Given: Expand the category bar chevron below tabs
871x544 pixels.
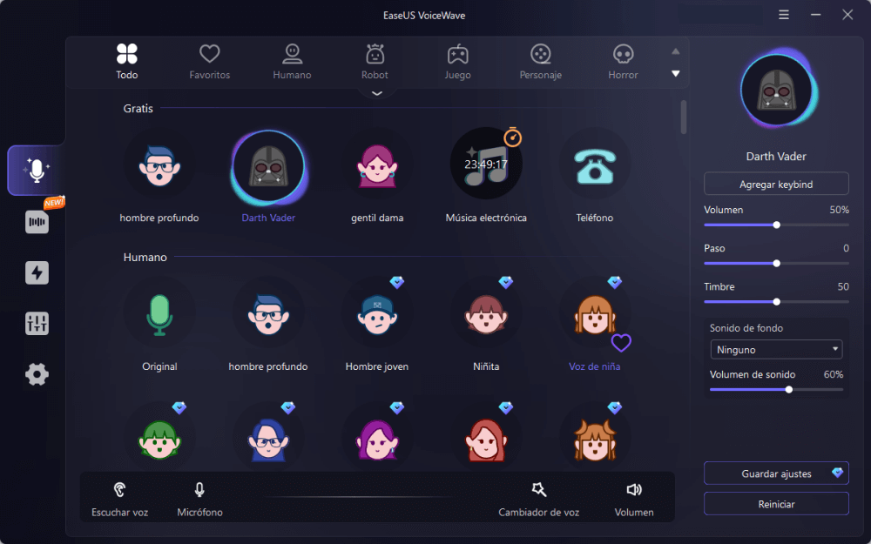Looking at the screenshot, I should [376, 93].
